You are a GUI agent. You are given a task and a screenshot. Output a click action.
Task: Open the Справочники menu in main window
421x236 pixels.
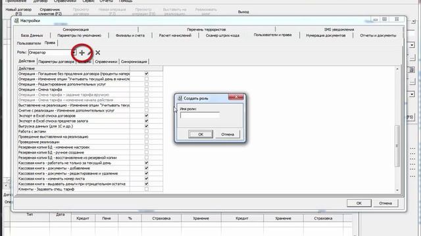65,1
